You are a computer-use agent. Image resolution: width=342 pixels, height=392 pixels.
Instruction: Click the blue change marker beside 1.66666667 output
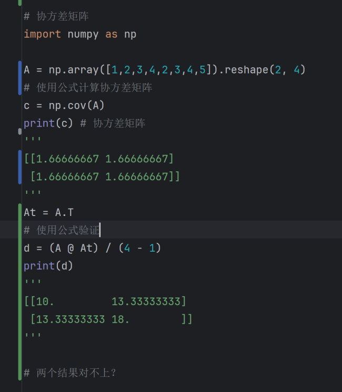[20, 167]
